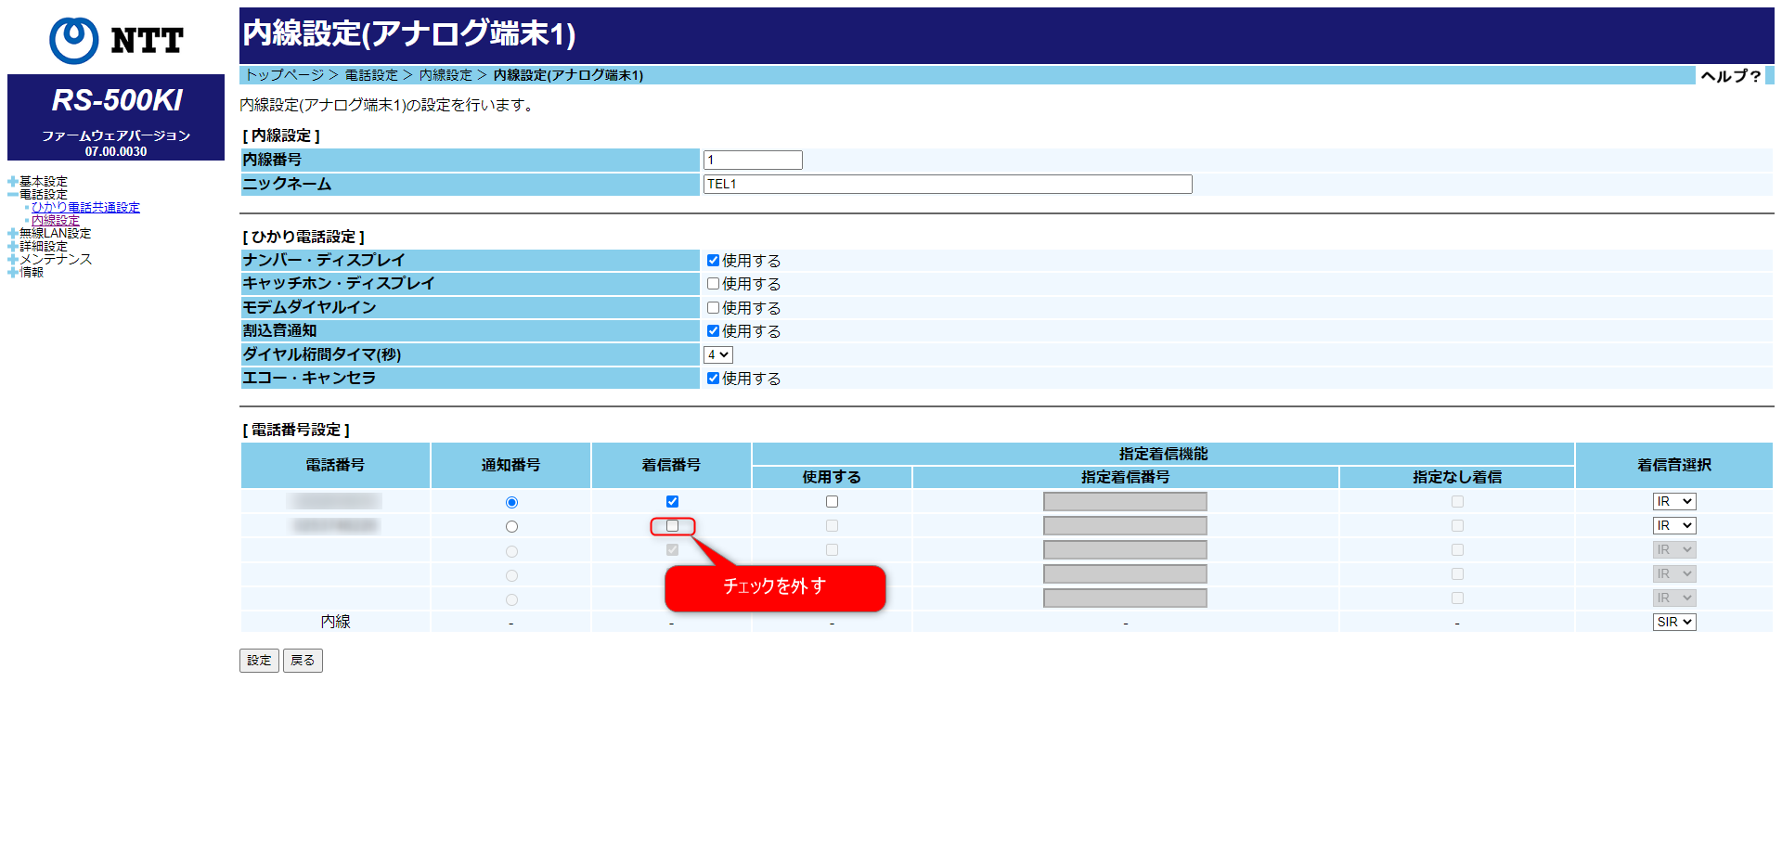Expand the メンテナンス plus icon
The height and width of the screenshot is (862, 1782).
tap(12, 260)
